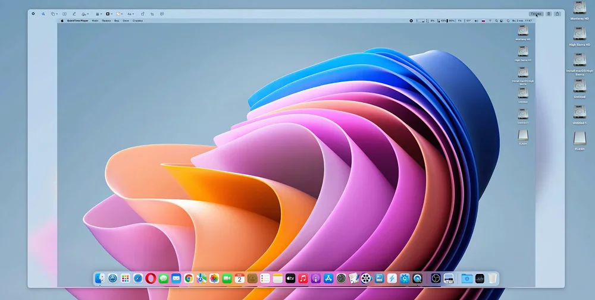This screenshot has width=595, height=300.
Task: Click FLASH drive inside the previewed screenshot
Action: pos(523,137)
